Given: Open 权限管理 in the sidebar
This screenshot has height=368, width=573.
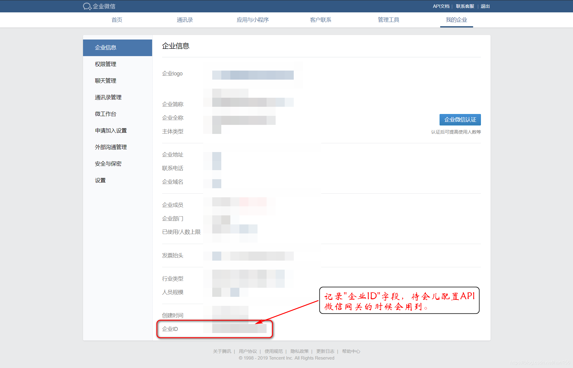Looking at the screenshot, I should point(117,64).
